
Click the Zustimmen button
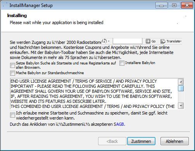point(141,141)
